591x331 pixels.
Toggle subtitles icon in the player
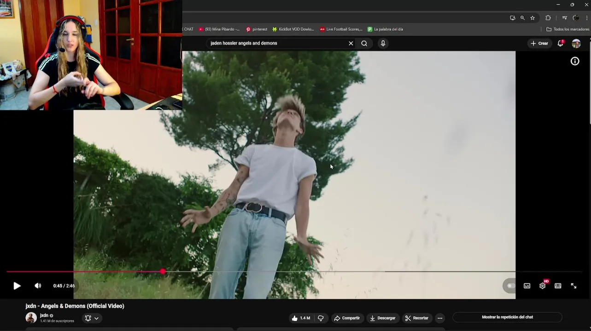click(x=527, y=286)
